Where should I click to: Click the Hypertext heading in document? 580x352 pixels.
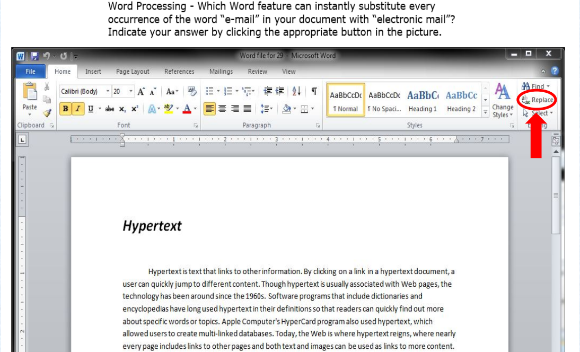point(152,226)
